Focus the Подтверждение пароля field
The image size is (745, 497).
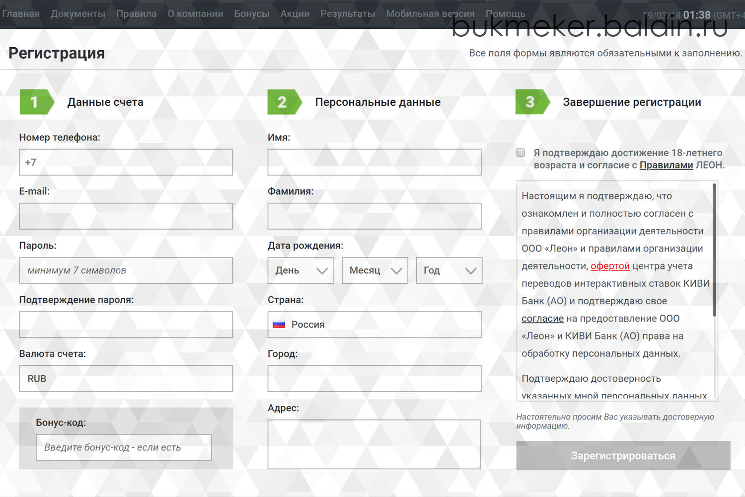(x=126, y=325)
